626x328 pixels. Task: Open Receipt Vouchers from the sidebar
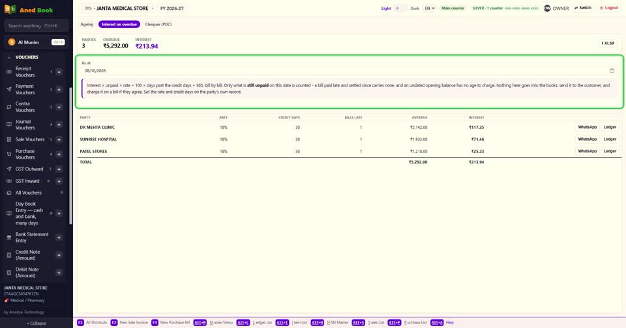(25, 72)
